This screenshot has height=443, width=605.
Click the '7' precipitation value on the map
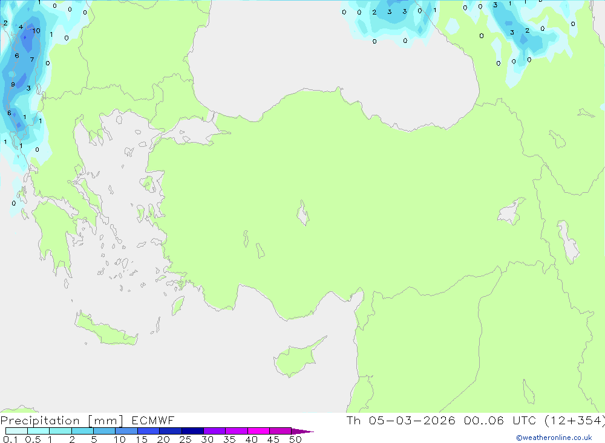(x=32, y=59)
